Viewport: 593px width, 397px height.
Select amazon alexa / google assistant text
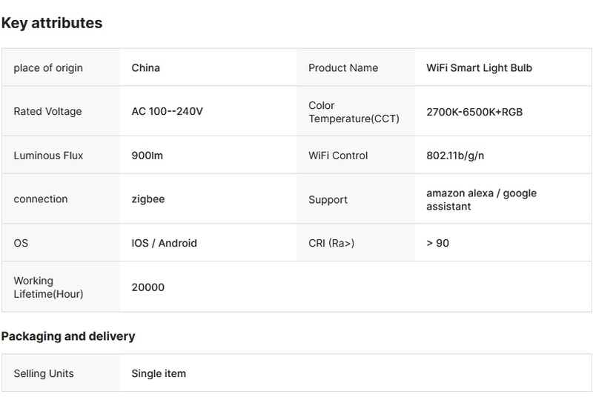click(x=481, y=199)
